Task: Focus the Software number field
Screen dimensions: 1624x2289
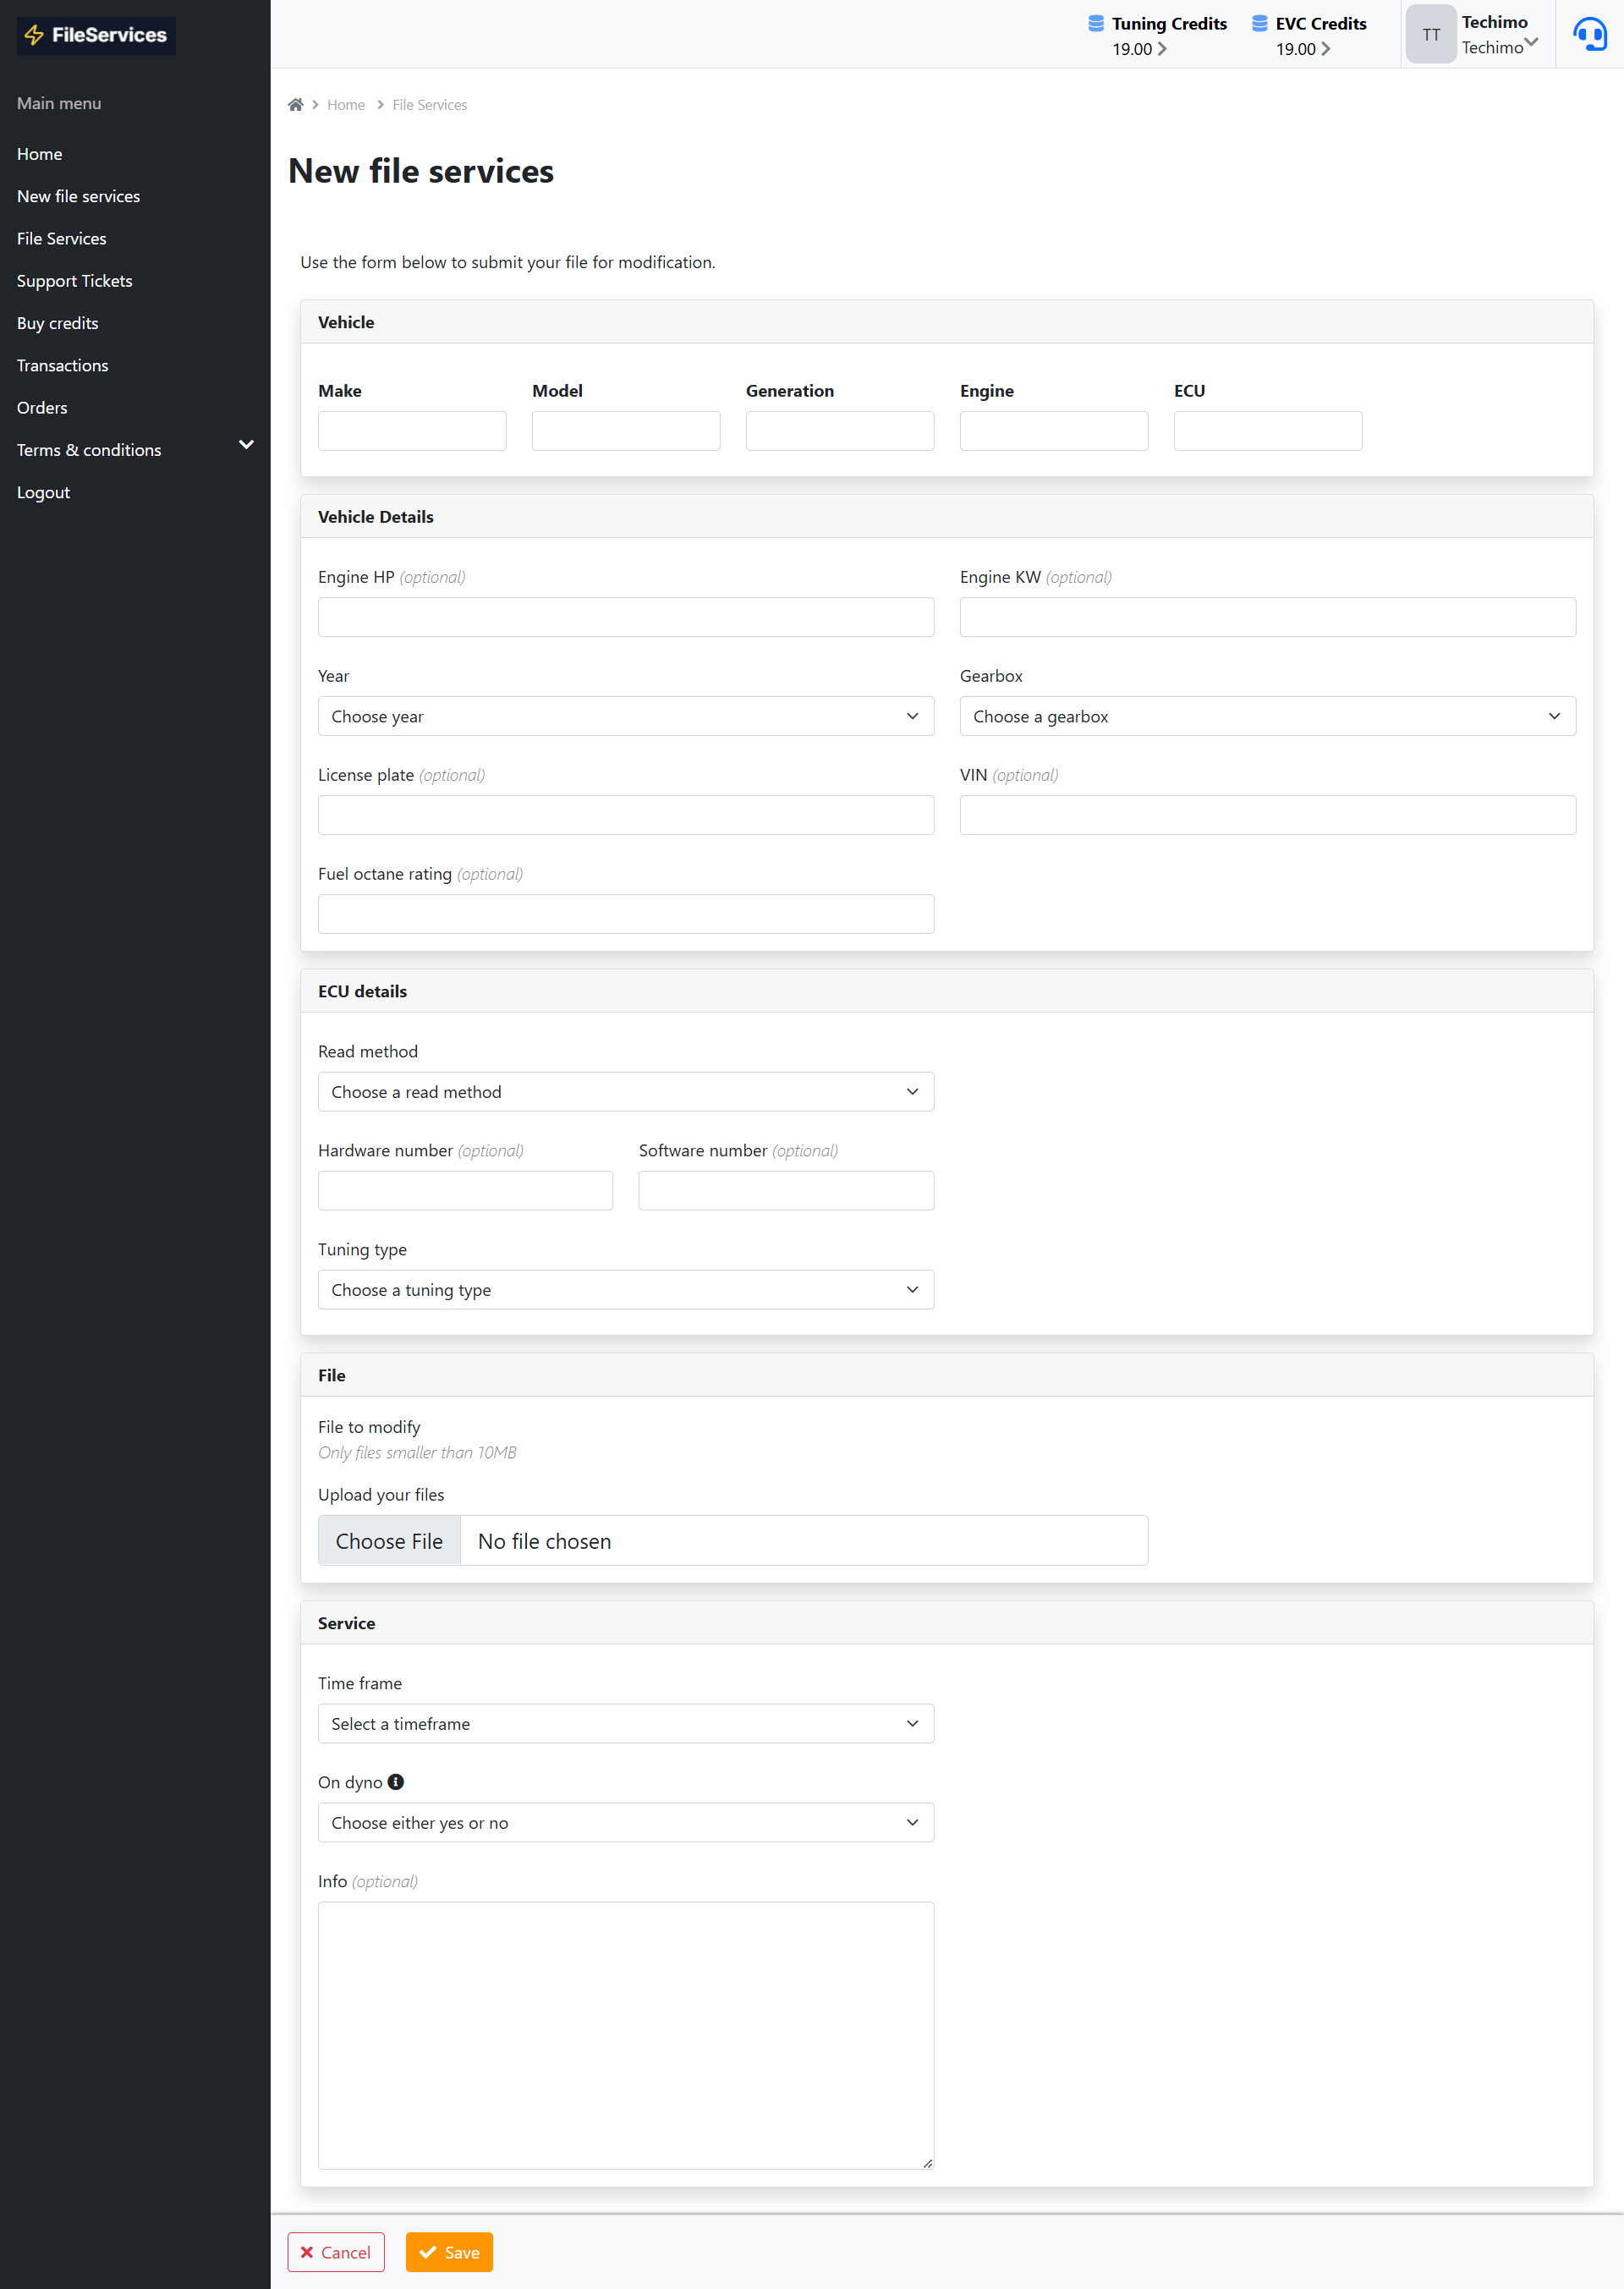Action: pyautogui.click(x=786, y=1191)
